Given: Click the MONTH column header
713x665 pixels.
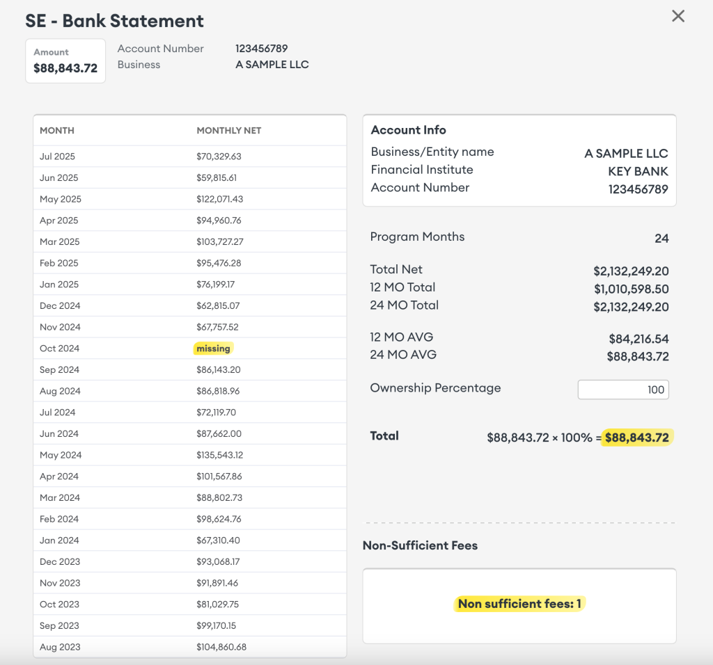Looking at the screenshot, I should (x=56, y=130).
